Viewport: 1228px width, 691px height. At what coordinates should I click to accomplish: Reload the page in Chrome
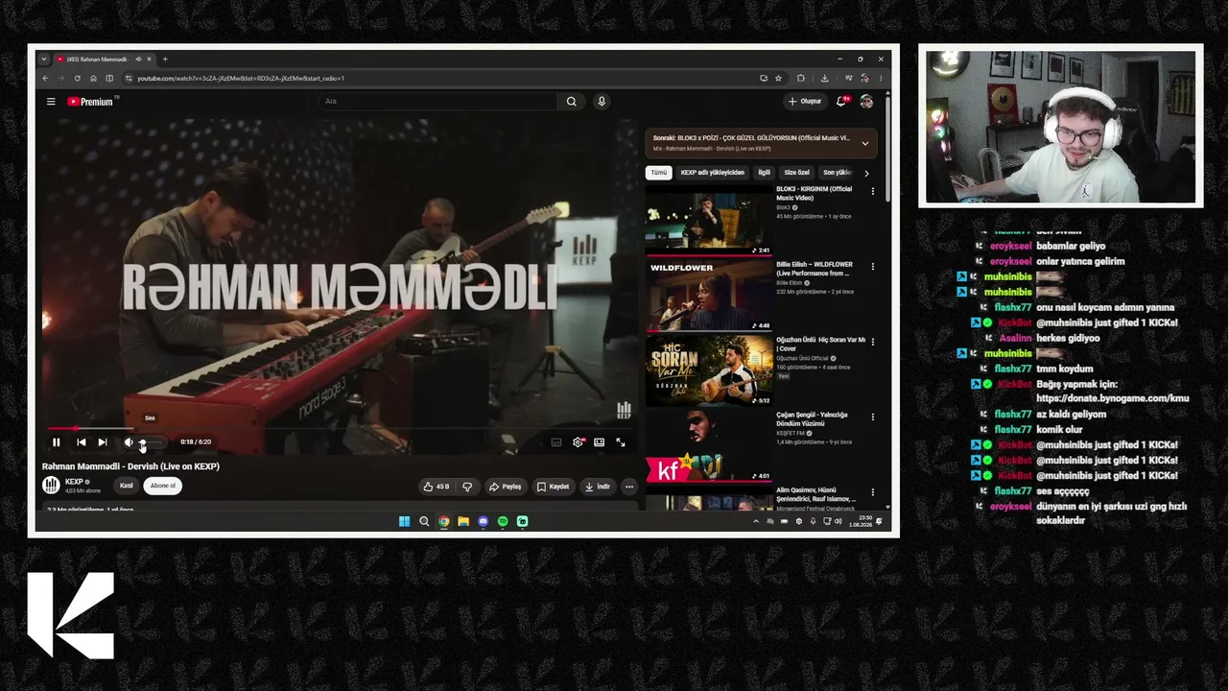pyautogui.click(x=77, y=78)
